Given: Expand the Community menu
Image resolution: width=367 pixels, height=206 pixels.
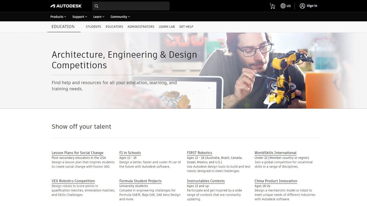Looking at the screenshot, I should [x=120, y=17].
